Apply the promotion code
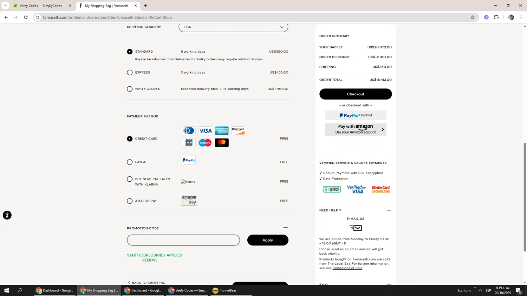527x296 pixels. click(268, 240)
